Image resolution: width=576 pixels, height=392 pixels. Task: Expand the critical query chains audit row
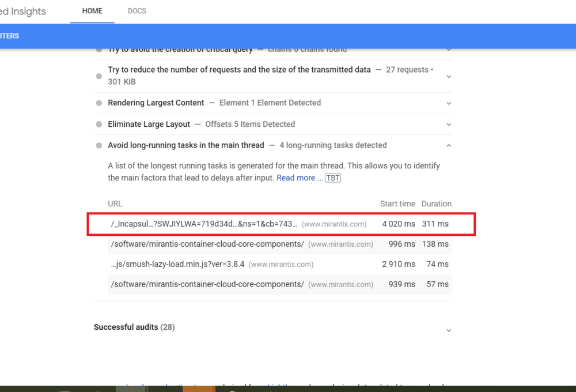(449, 49)
